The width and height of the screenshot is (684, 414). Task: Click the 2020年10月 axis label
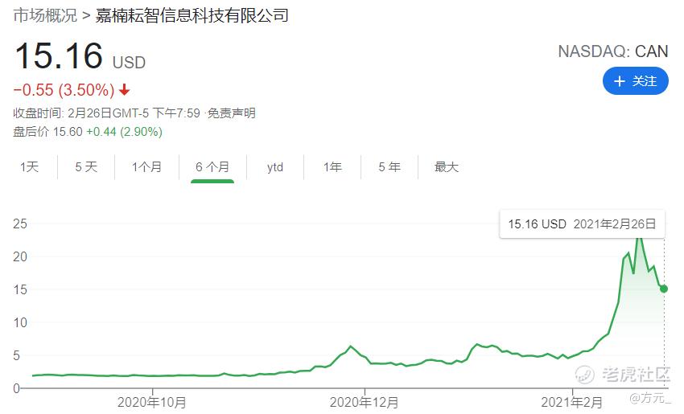(x=152, y=402)
